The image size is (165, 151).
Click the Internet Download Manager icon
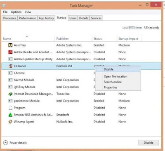[10, 94]
